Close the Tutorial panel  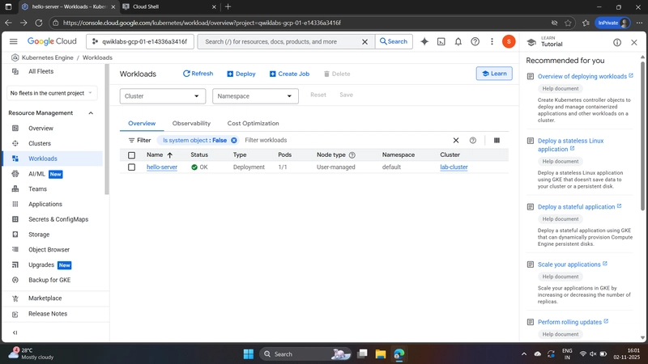pyautogui.click(x=634, y=42)
